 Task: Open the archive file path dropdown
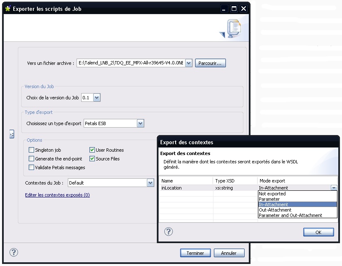click(188, 63)
